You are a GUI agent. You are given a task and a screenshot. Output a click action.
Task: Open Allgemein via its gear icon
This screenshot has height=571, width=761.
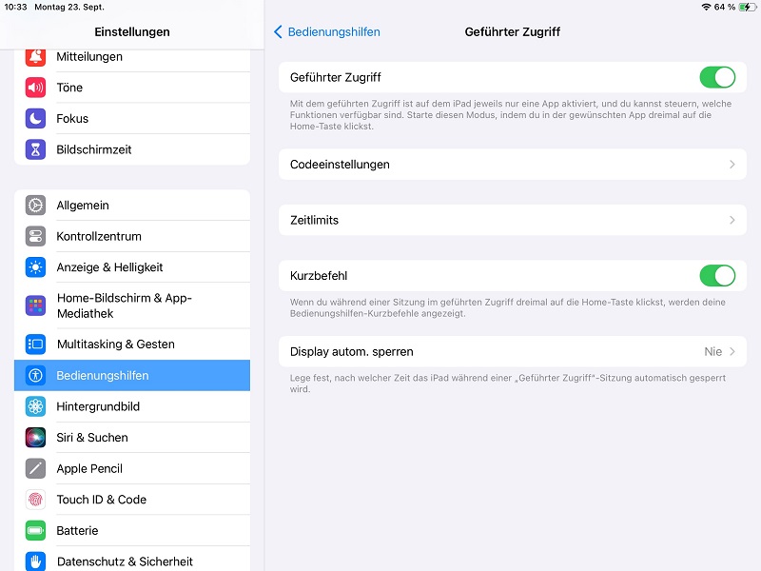coord(35,205)
